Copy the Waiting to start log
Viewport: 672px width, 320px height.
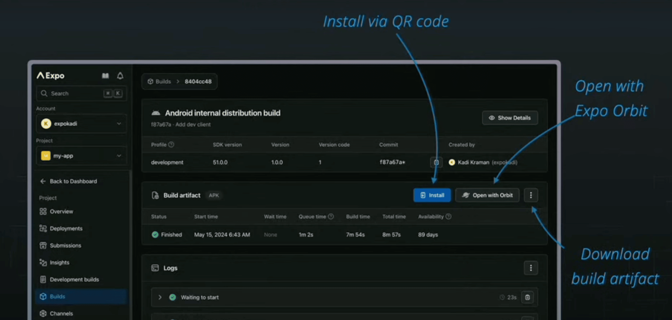[527, 297]
